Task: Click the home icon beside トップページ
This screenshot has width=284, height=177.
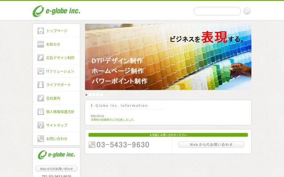Action: [x=40, y=31]
